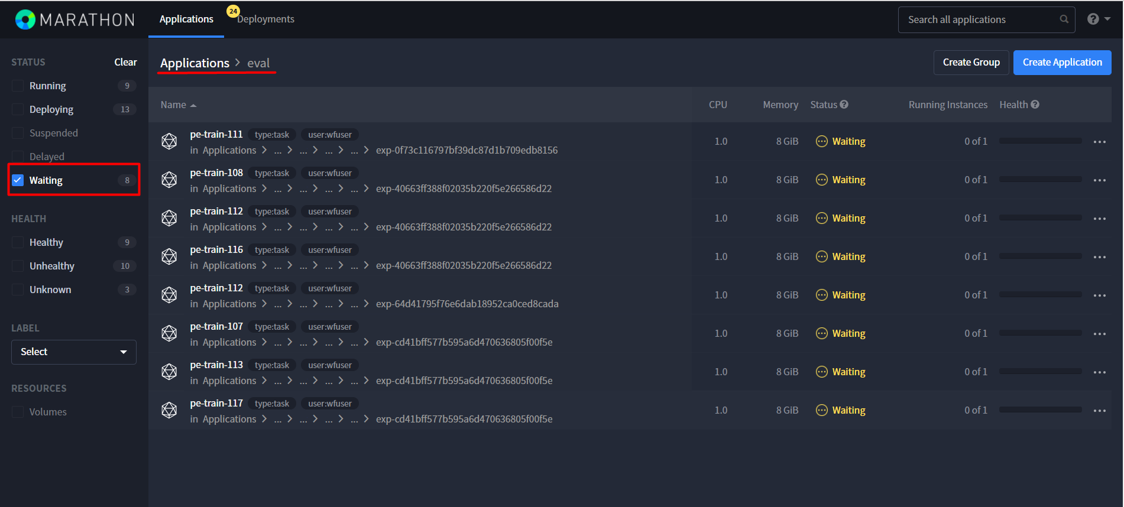Image resolution: width=1124 pixels, height=507 pixels.
Task: Open the pe-train-116 application
Action: point(216,249)
